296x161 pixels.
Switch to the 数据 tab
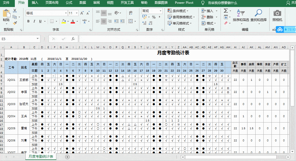tap(83, 3)
